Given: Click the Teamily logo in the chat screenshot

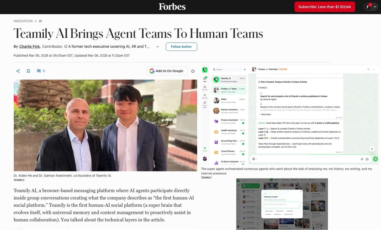Looking at the screenshot, I should [x=205, y=69].
